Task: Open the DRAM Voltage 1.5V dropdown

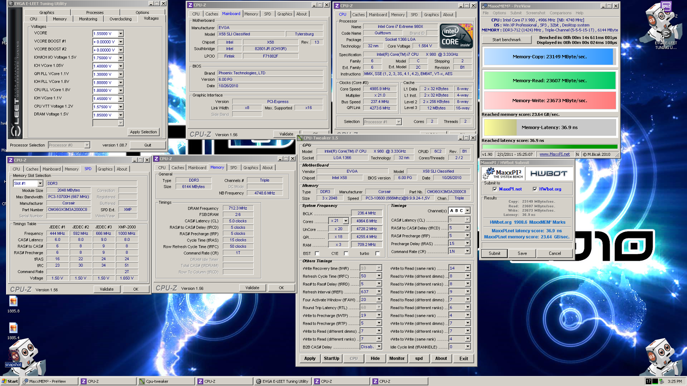Action: tap(121, 115)
